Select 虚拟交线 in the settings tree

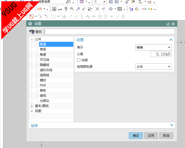pyautogui.click(x=46, y=70)
